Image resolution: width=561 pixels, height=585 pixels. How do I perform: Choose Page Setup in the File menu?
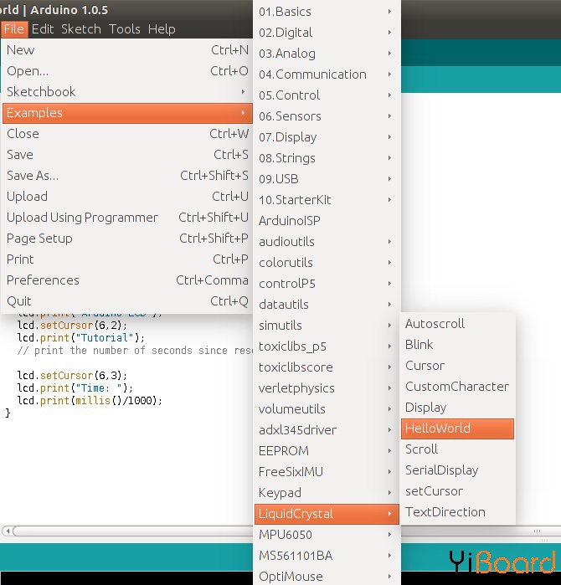(127, 239)
